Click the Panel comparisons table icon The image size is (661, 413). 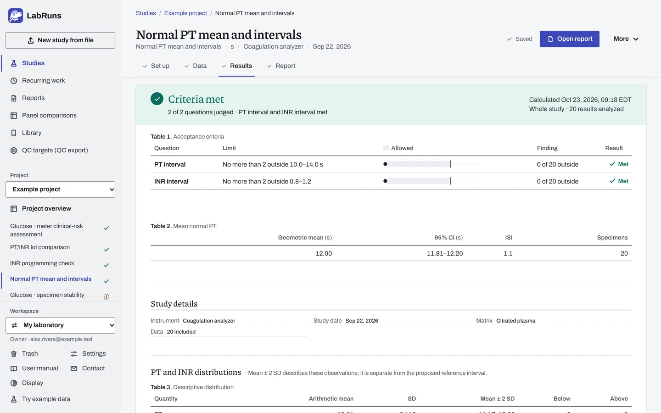(x=14, y=116)
